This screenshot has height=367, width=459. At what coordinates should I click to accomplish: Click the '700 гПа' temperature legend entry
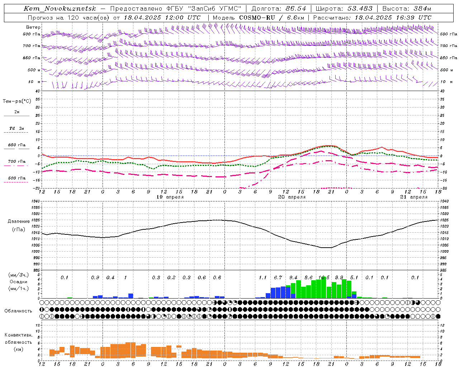[x=17, y=162]
